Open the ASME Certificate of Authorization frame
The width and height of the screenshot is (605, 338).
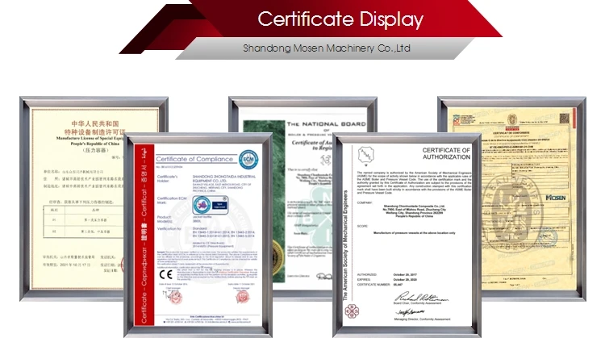click(407, 235)
